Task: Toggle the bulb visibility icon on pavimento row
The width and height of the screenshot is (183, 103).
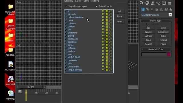Action: pos(103,60)
